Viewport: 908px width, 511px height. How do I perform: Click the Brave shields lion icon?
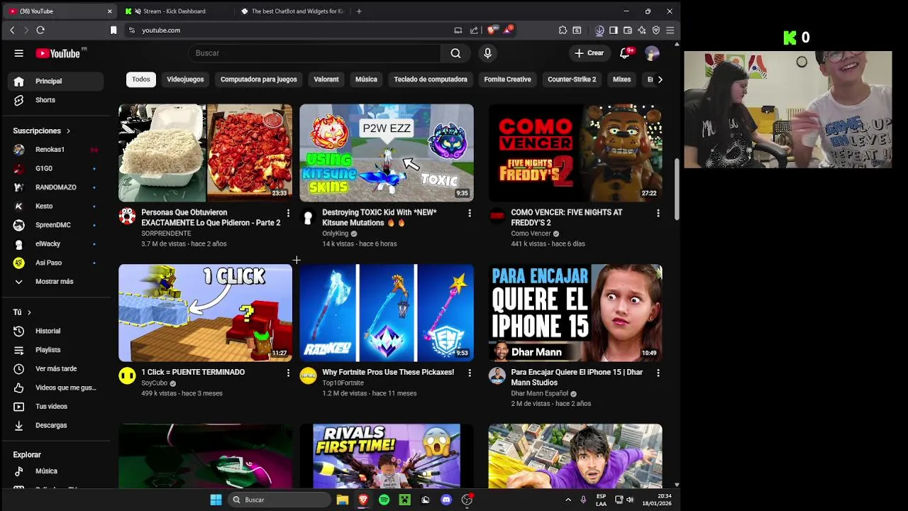(x=492, y=30)
